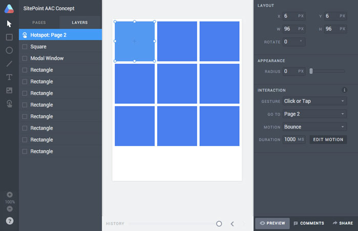This screenshot has height=231, width=358.
Task: Click the Interaction info icon
Action: (x=344, y=90)
